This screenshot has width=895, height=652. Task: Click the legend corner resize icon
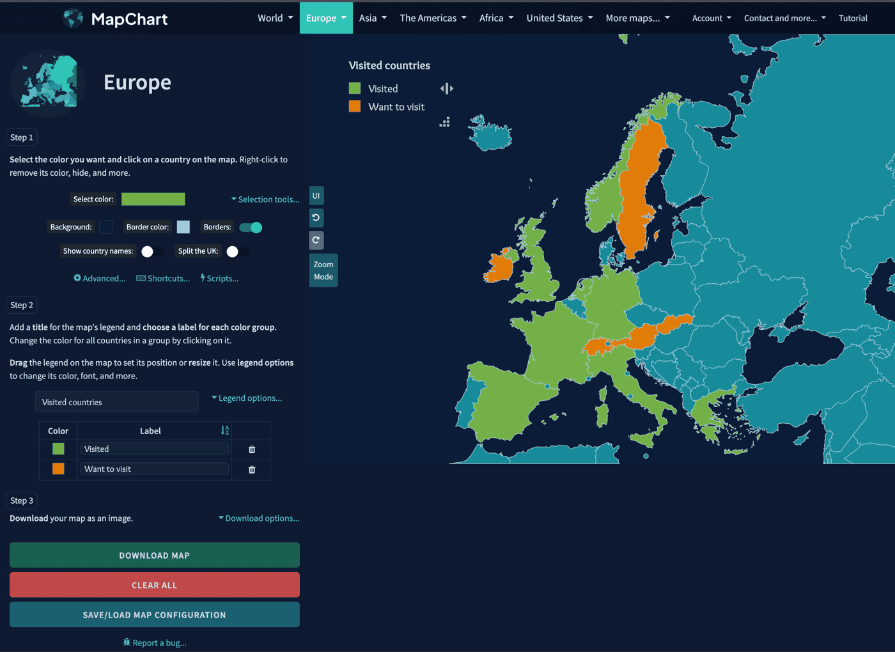445,122
